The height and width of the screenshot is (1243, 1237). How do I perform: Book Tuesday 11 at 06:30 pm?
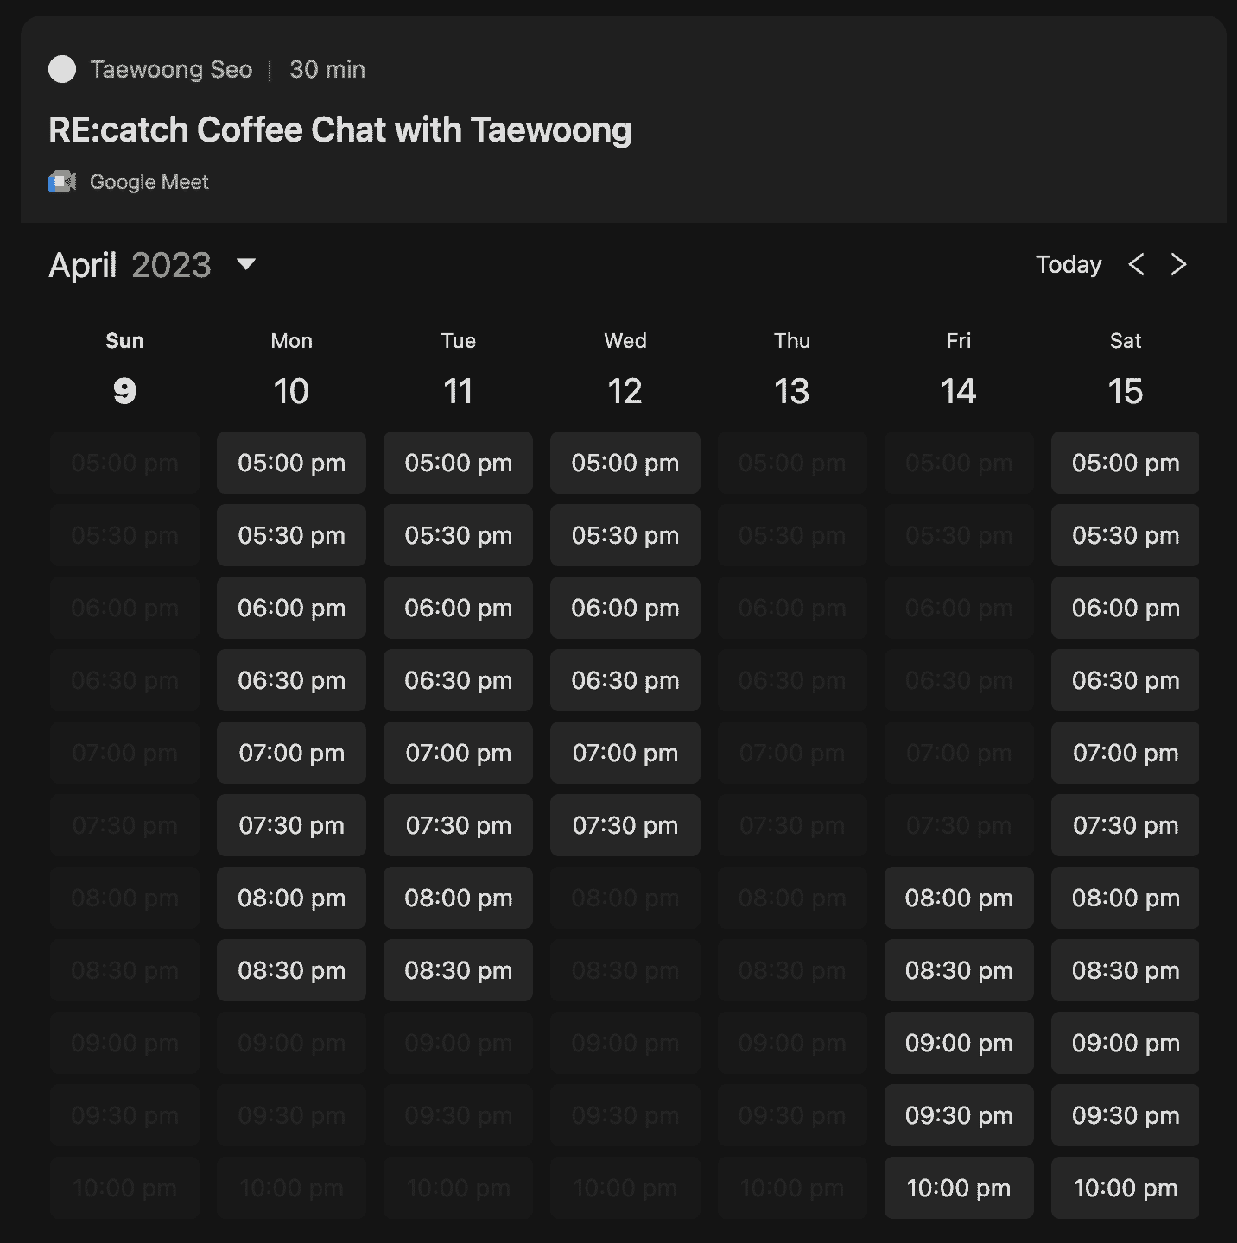[x=458, y=681]
